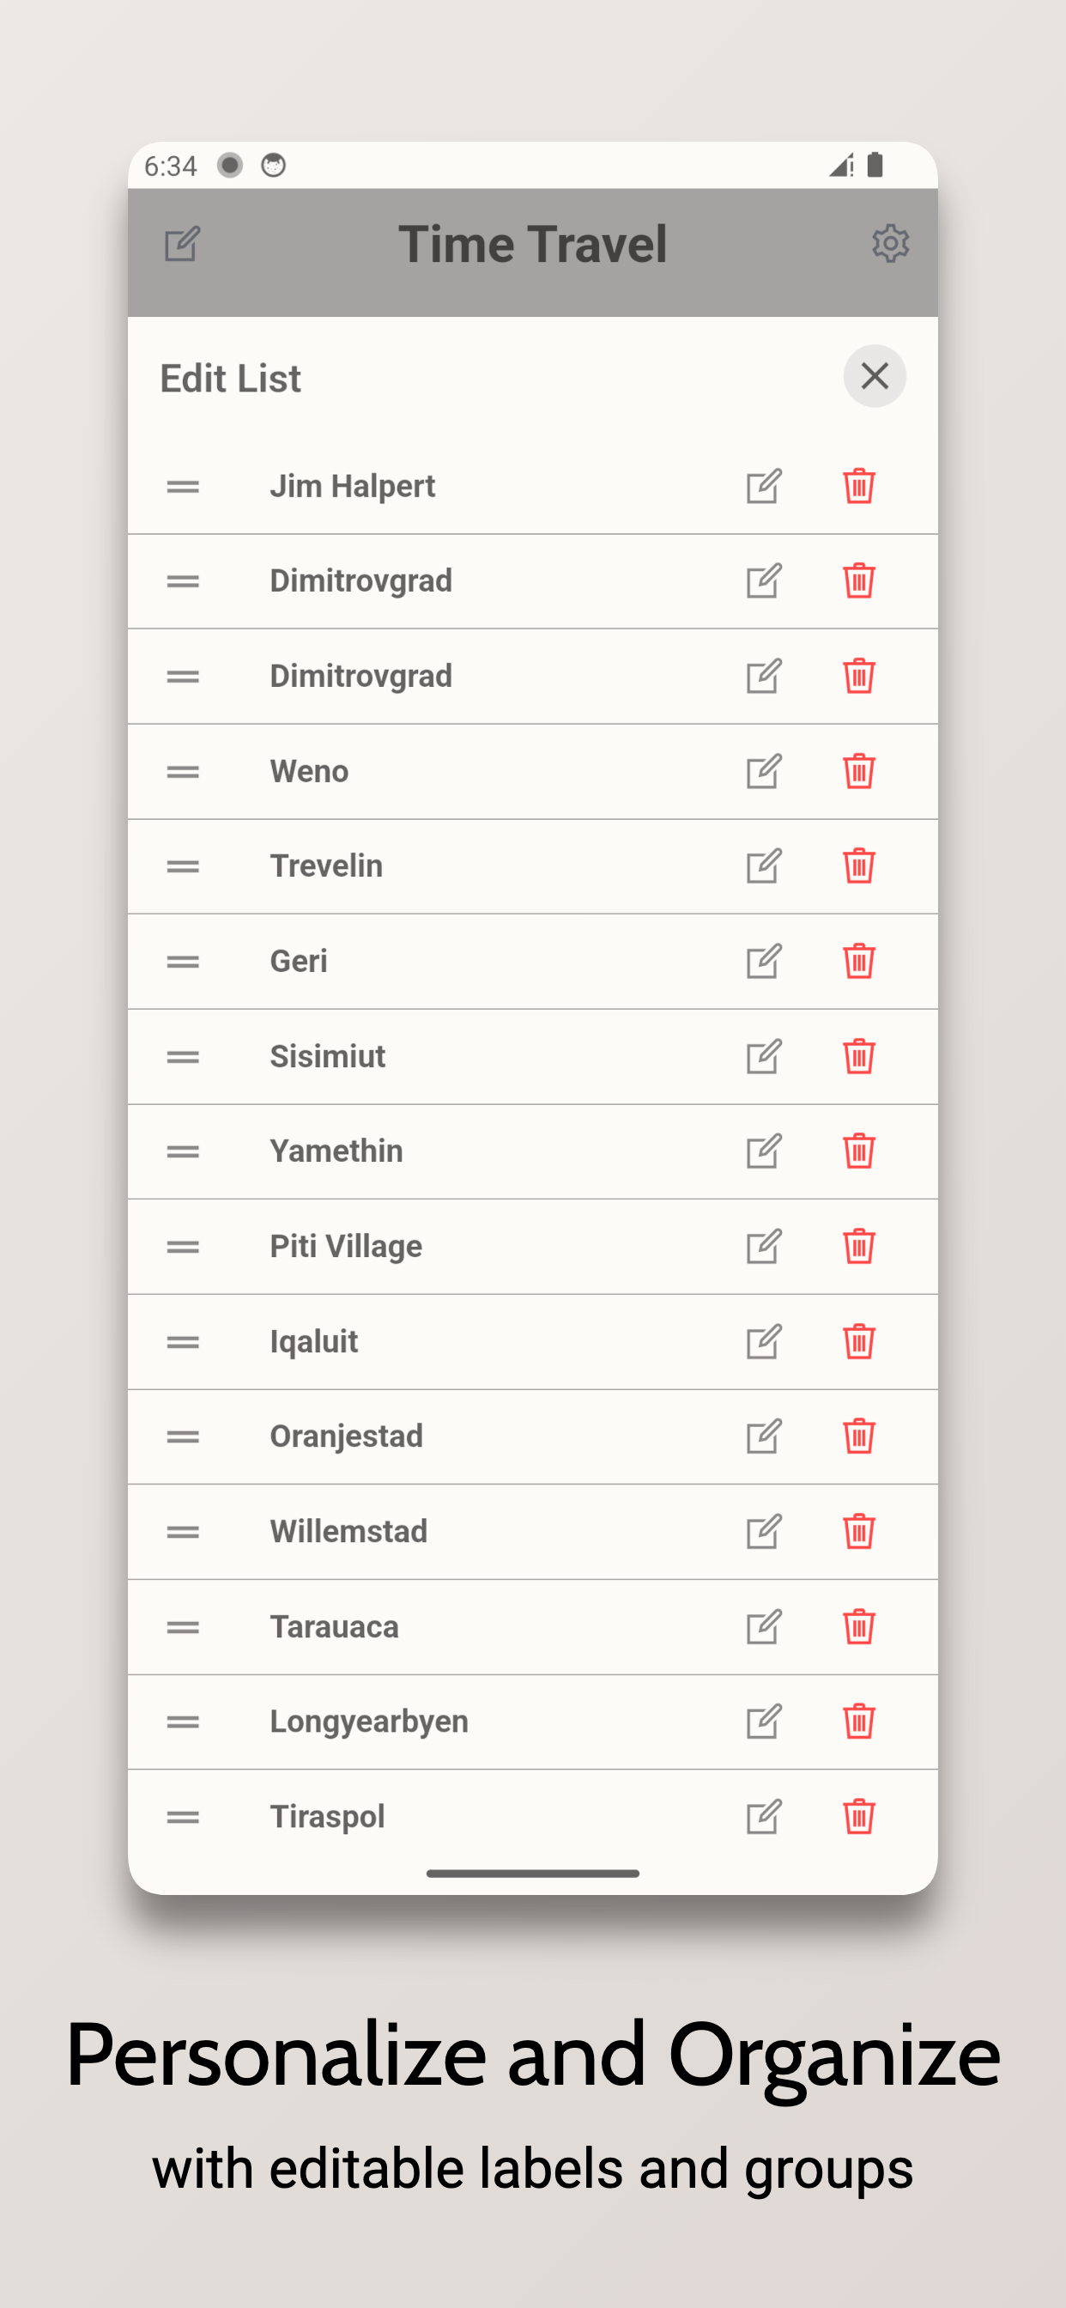Delete the Sisimiut entry
Screen dimensions: 1066x2308
(858, 1056)
